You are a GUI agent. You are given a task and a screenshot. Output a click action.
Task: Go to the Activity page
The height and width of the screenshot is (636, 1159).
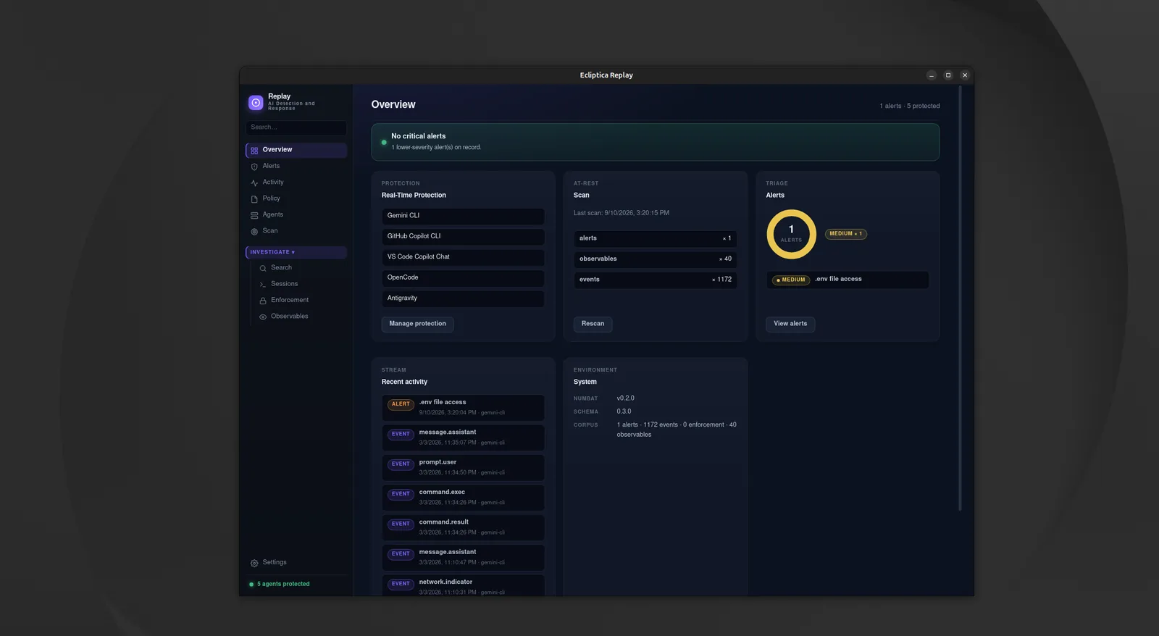click(296, 183)
